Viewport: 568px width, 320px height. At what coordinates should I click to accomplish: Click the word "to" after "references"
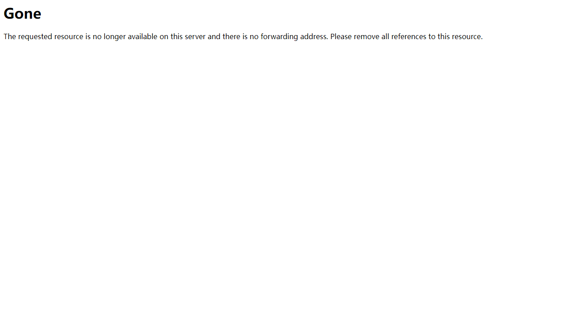point(432,36)
